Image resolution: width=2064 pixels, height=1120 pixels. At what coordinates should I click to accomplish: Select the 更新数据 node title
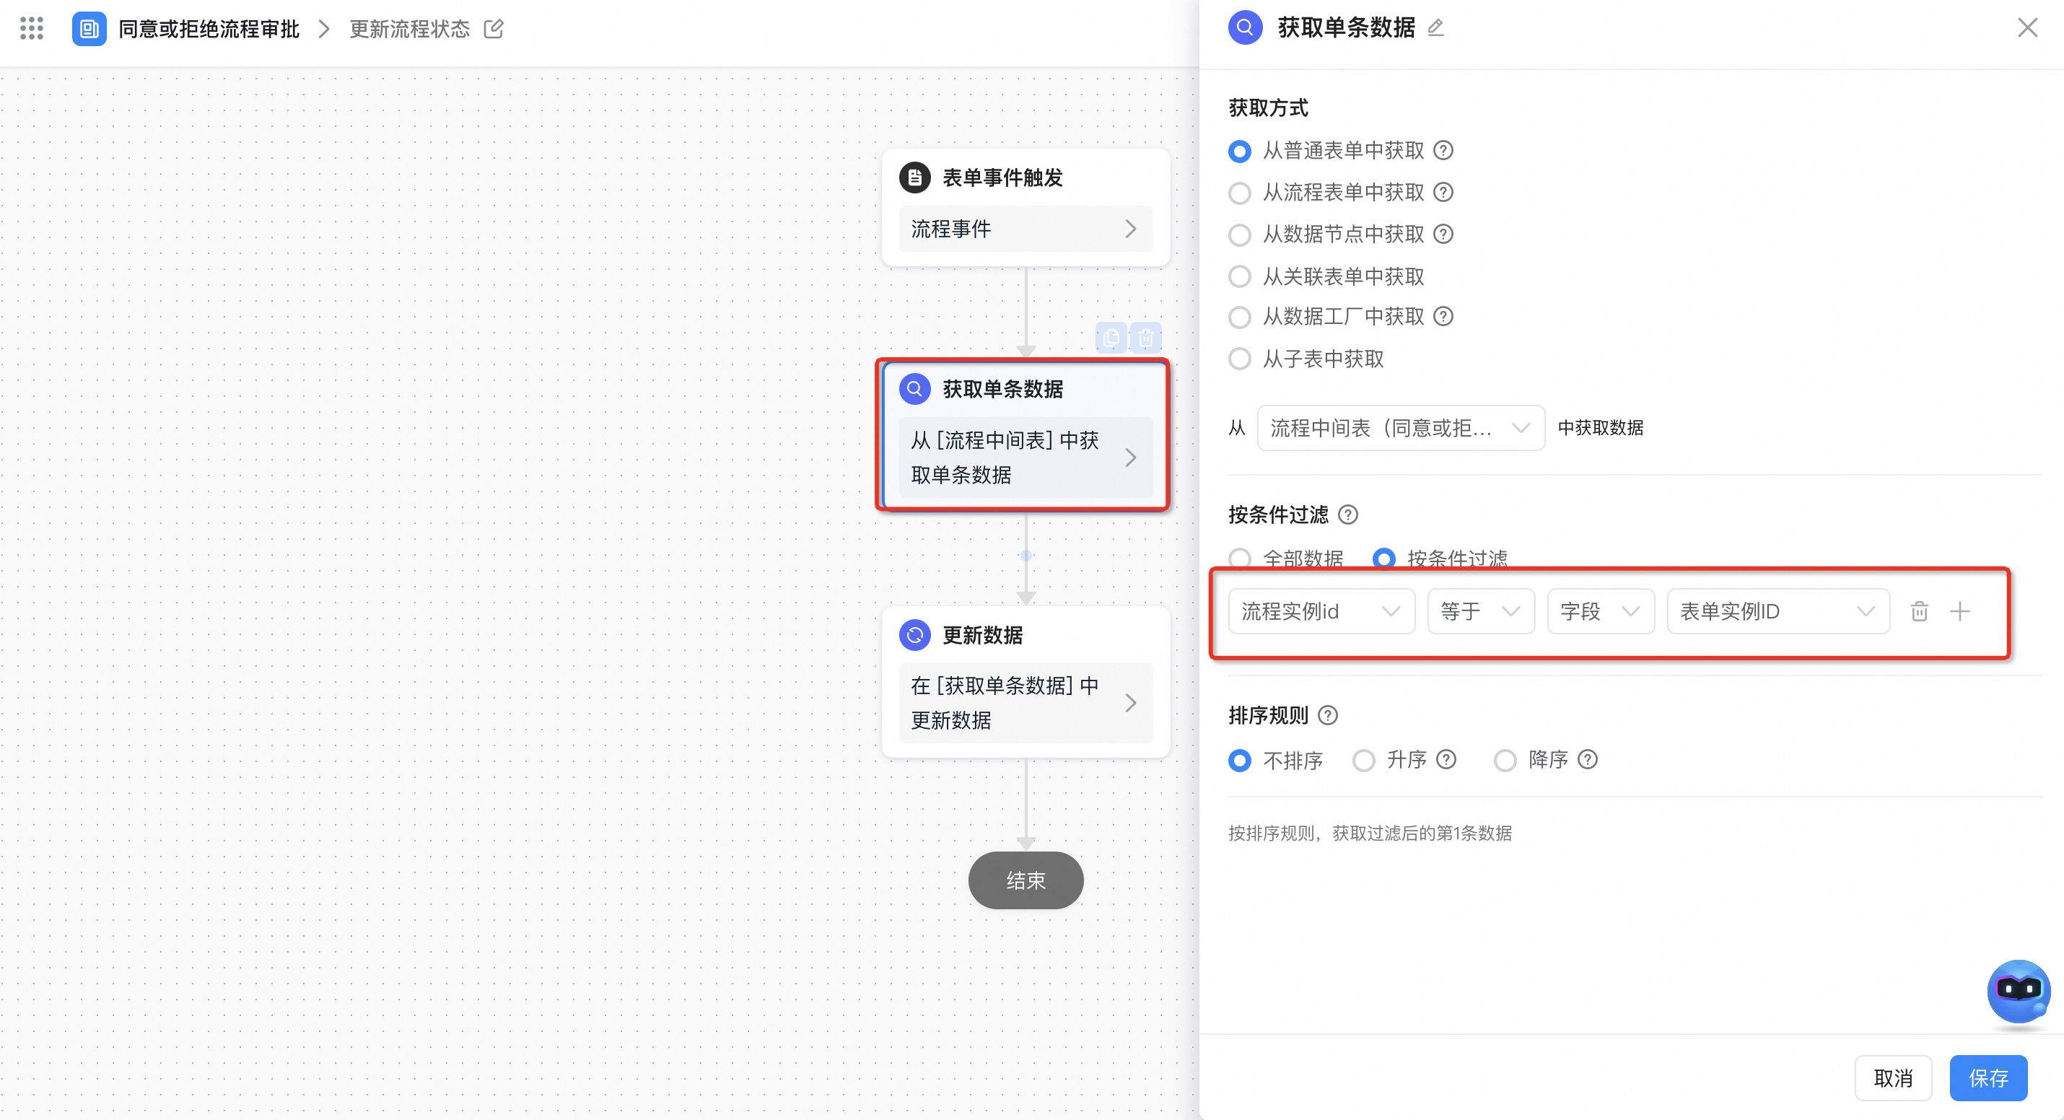pyautogui.click(x=982, y=634)
